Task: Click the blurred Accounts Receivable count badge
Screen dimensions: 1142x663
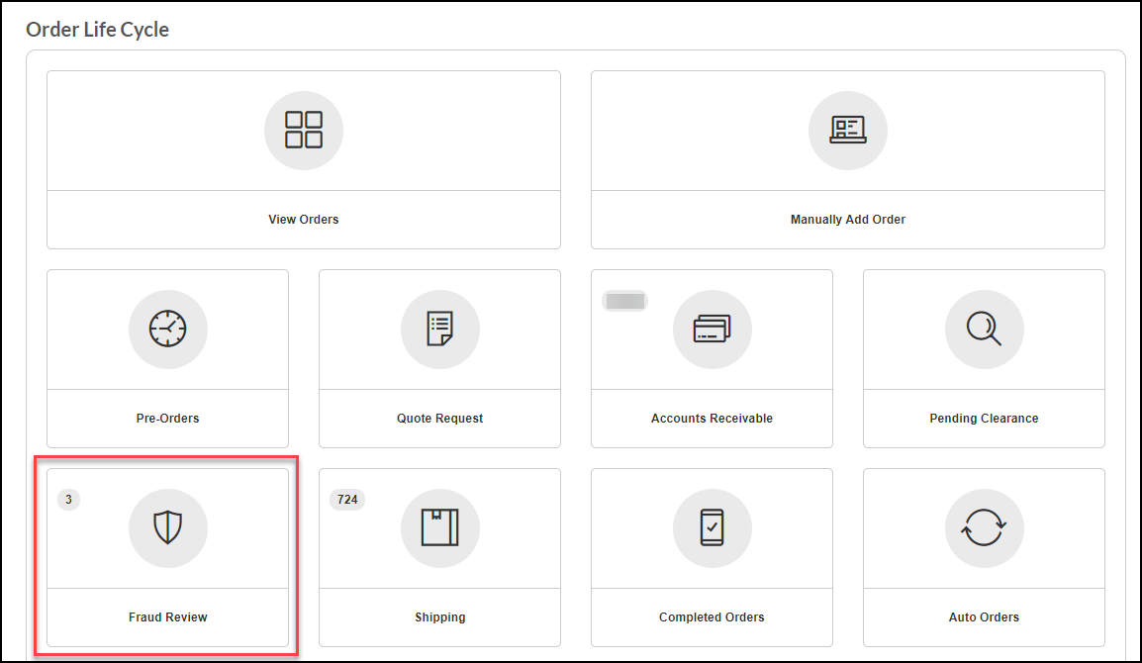Action: point(624,301)
